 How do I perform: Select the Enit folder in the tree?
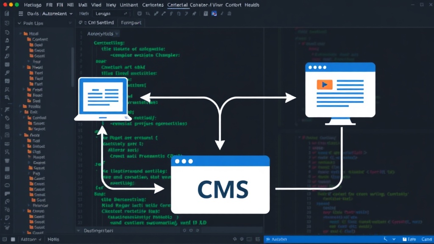click(31, 112)
